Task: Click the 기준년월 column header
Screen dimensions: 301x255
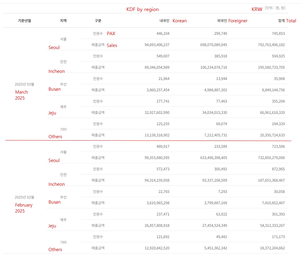Action: coord(24,21)
